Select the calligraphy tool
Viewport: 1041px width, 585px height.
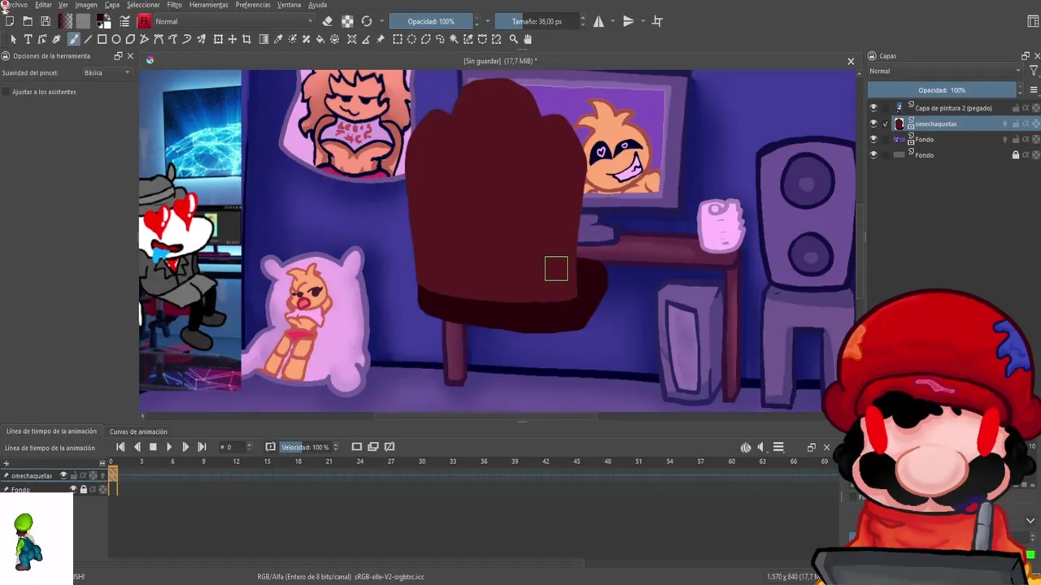click(x=56, y=39)
